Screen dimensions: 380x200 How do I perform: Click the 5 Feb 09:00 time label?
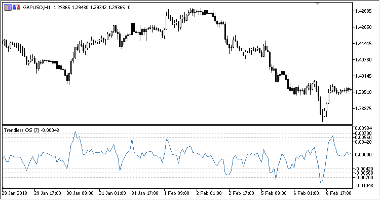click(x=274, y=193)
